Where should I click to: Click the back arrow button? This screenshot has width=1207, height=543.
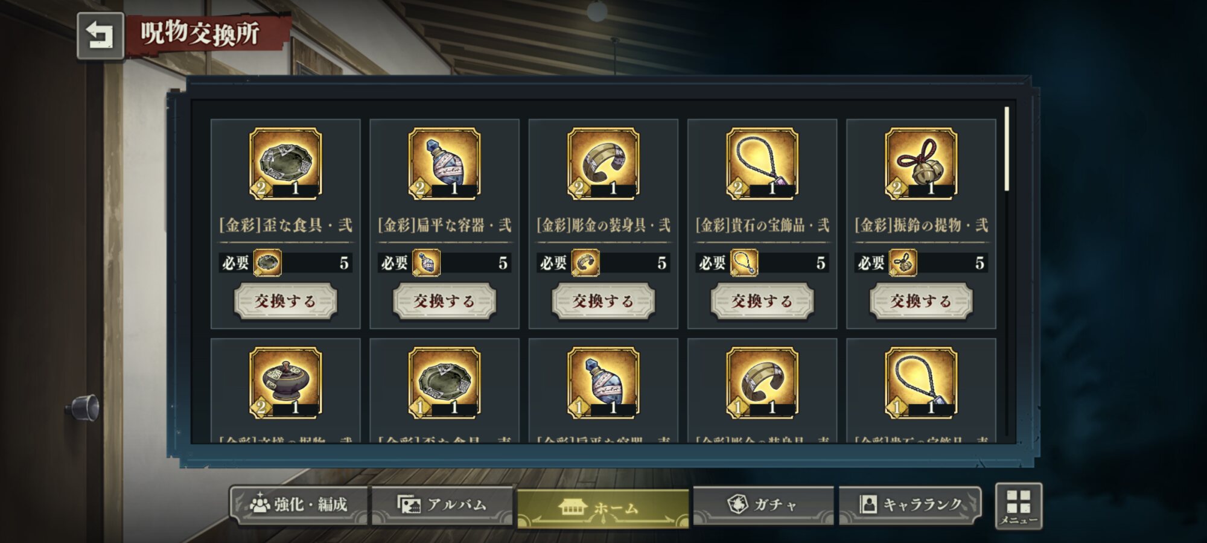[x=100, y=36]
